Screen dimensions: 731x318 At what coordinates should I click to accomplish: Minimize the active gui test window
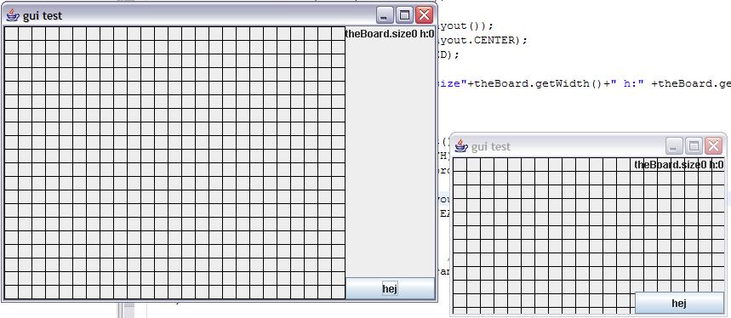coord(385,15)
